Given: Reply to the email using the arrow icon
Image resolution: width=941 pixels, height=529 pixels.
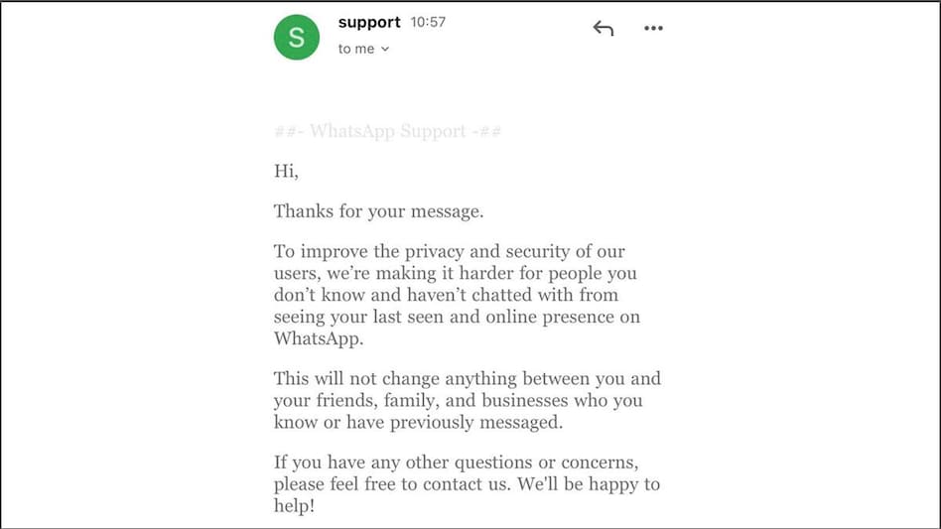Looking at the screenshot, I should click(603, 29).
